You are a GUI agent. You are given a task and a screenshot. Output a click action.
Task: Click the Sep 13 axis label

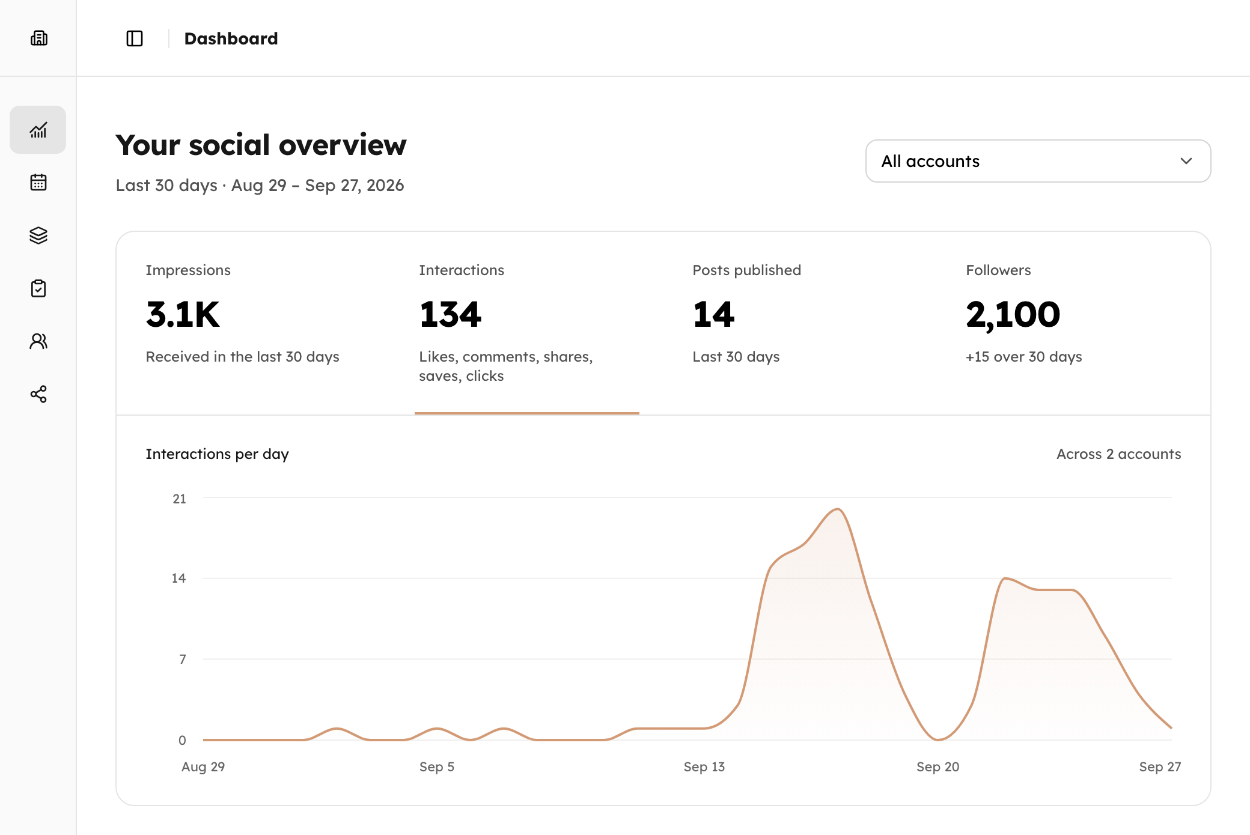704,767
